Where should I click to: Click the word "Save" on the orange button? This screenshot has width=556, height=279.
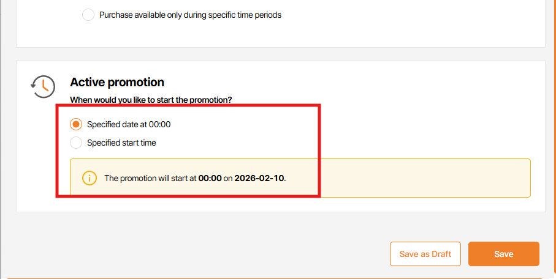(503, 254)
